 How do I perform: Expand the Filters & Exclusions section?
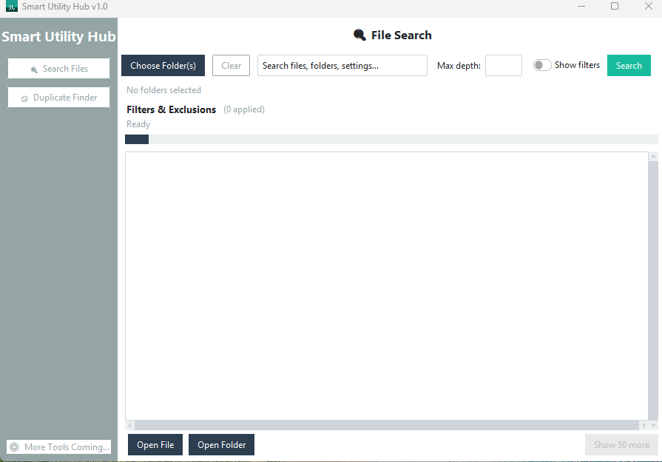pos(171,109)
